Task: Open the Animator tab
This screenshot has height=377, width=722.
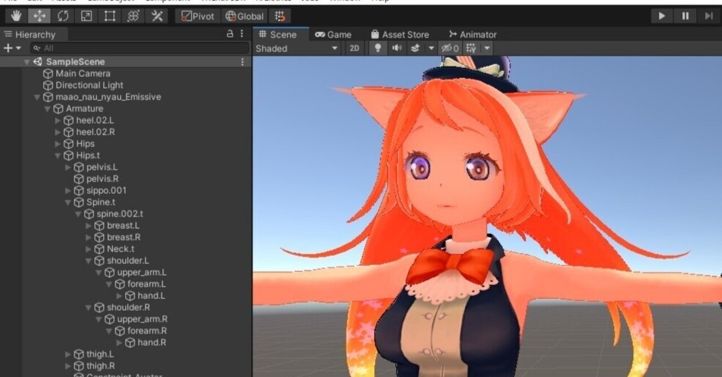Action: point(472,34)
